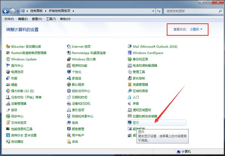Open the 区域和语言 link
Viewport: 225px width, 156px height.
click(x=140, y=91)
